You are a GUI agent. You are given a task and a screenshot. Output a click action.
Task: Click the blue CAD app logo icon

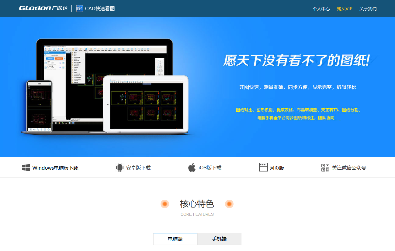tap(80, 8)
